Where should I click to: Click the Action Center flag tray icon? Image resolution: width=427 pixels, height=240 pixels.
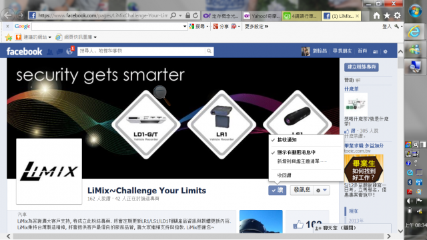(x=420, y=201)
